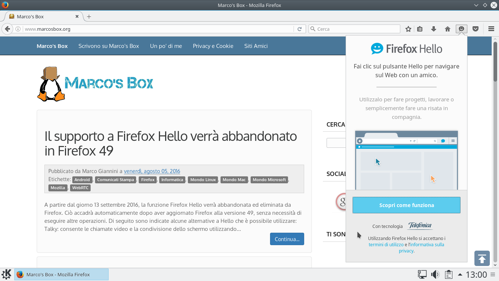Viewport: 499px width, 281px height.
Task: Click Scopri come funziona button
Action: pyautogui.click(x=407, y=205)
